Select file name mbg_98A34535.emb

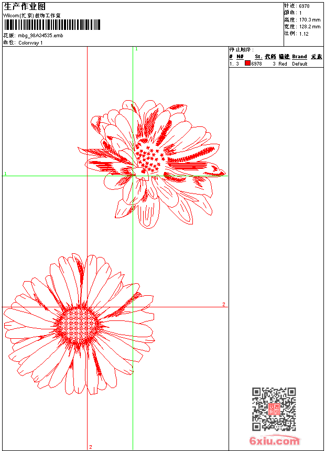pos(40,36)
